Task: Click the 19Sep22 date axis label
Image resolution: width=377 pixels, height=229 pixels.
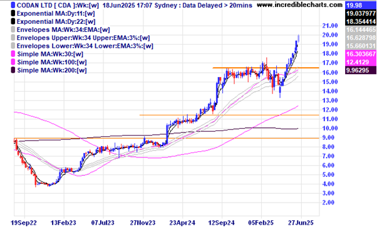Action: (x=24, y=223)
